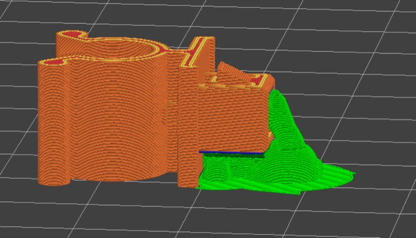Click the red infill on T-shaped bracket top

click(x=196, y=52)
